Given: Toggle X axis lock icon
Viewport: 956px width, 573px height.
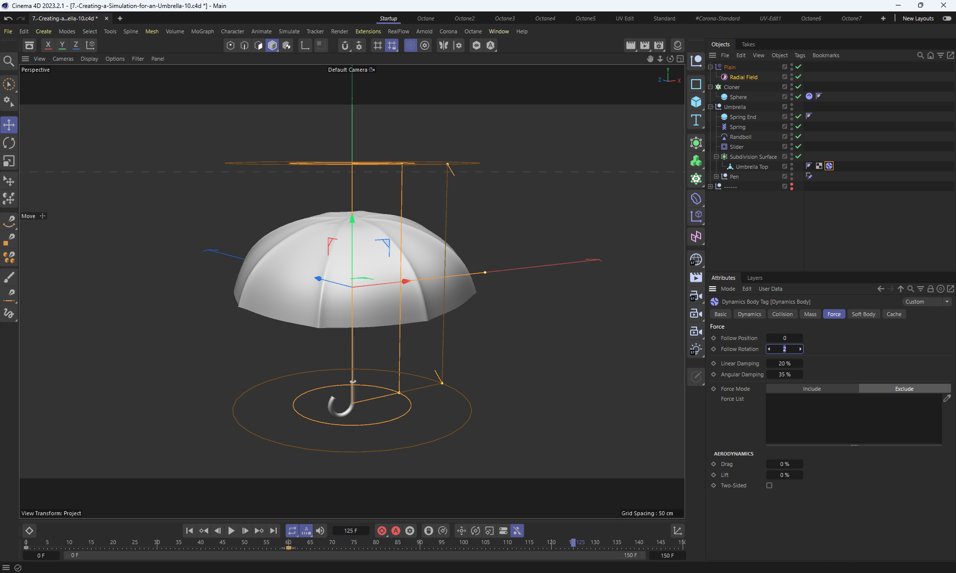Looking at the screenshot, I should (48, 45).
